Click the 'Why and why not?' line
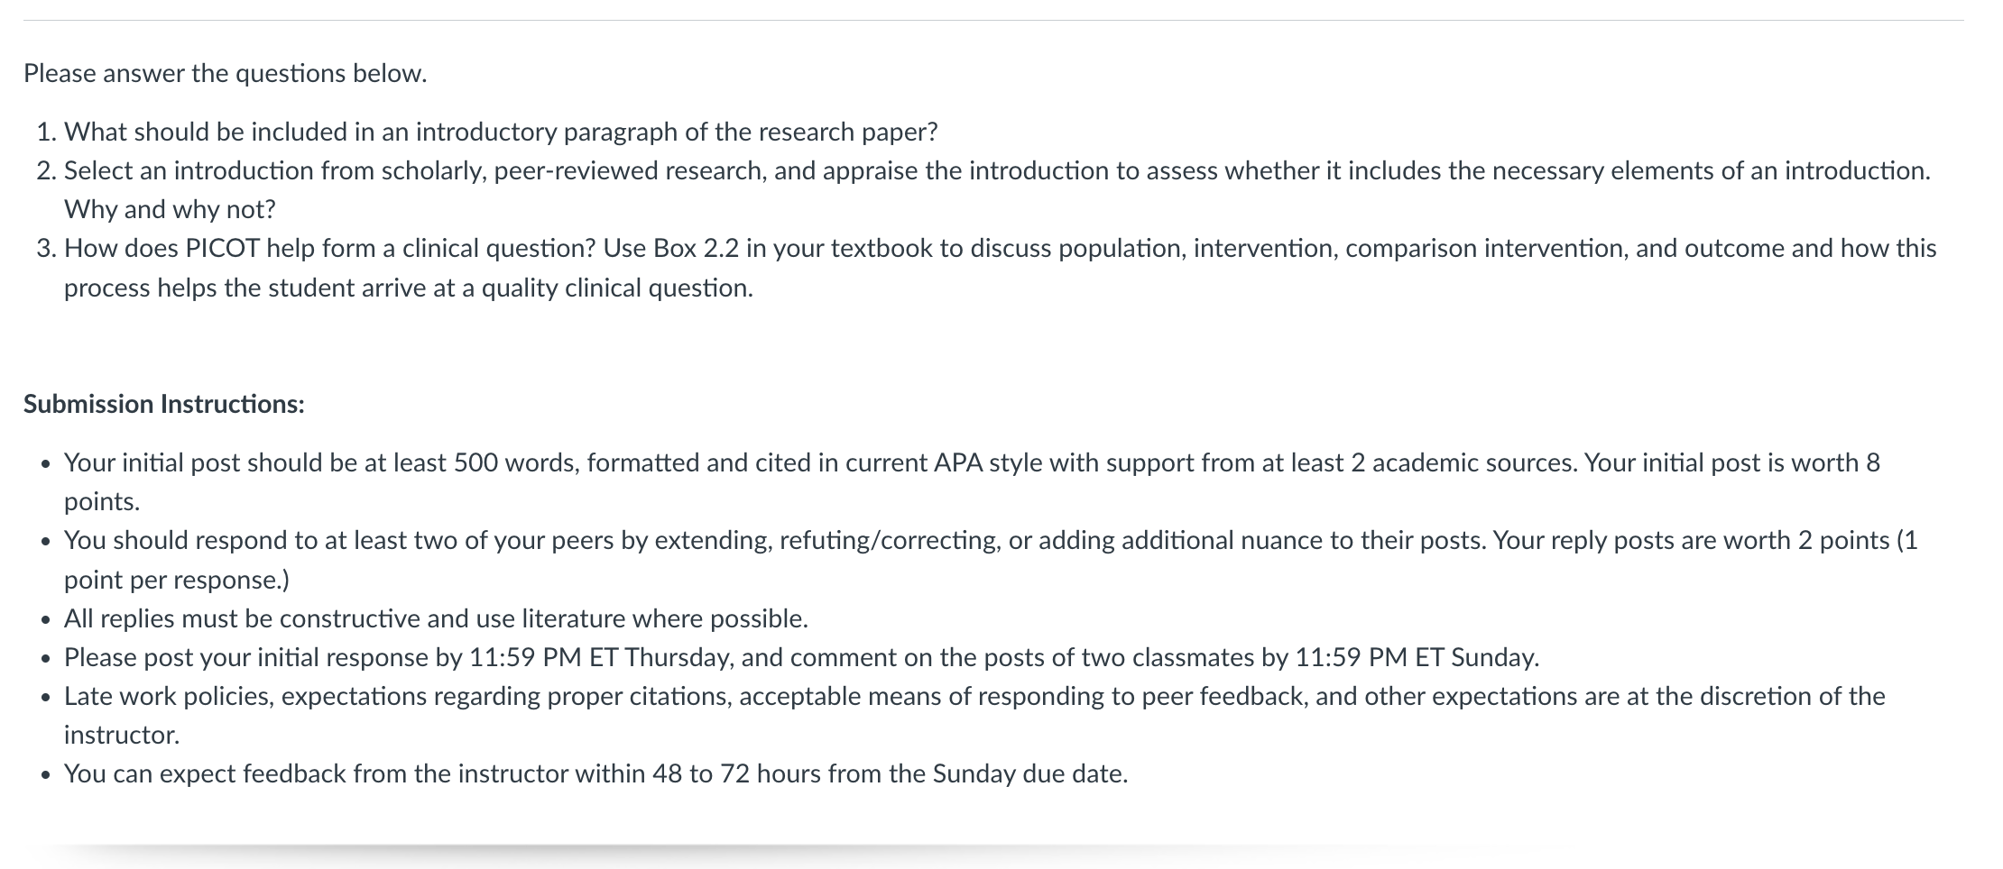This screenshot has height=869, width=2003. (170, 209)
